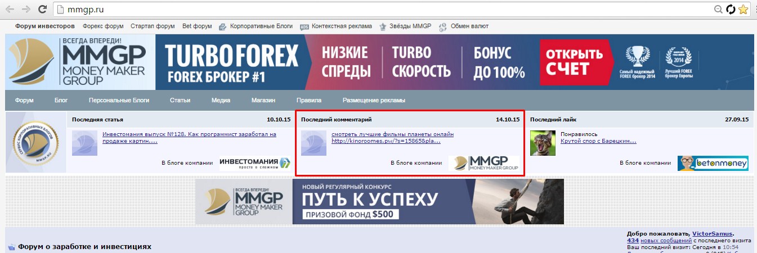Click the Звёзды MMGP star icon
Viewport: 757px width, 253px height.
coord(383,26)
